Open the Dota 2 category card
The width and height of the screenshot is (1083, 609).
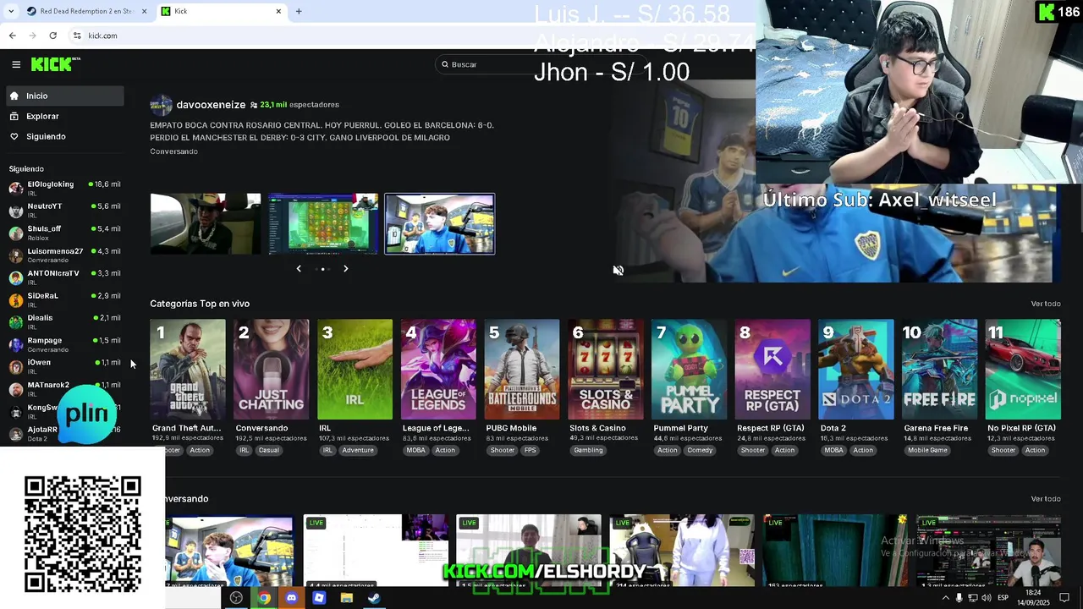[x=856, y=369]
